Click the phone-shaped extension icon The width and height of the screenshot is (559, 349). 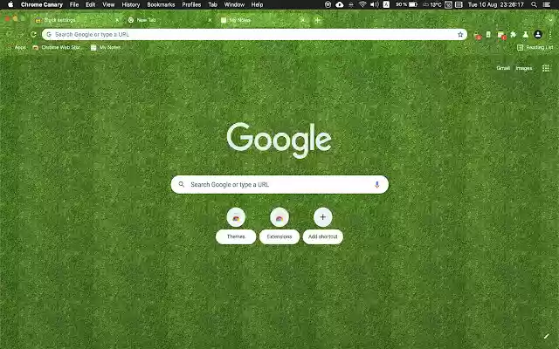point(488,35)
